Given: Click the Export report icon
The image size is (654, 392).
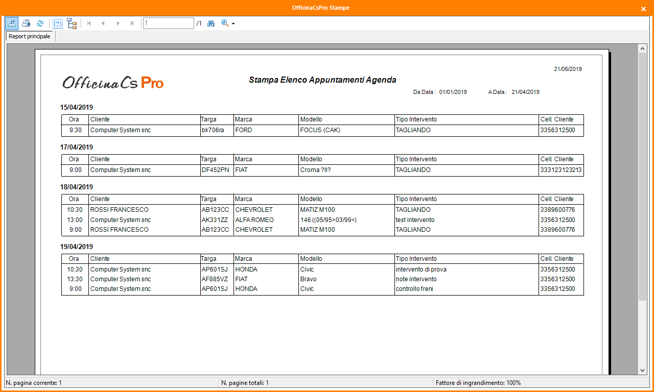Looking at the screenshot, I should click(12, 23).
